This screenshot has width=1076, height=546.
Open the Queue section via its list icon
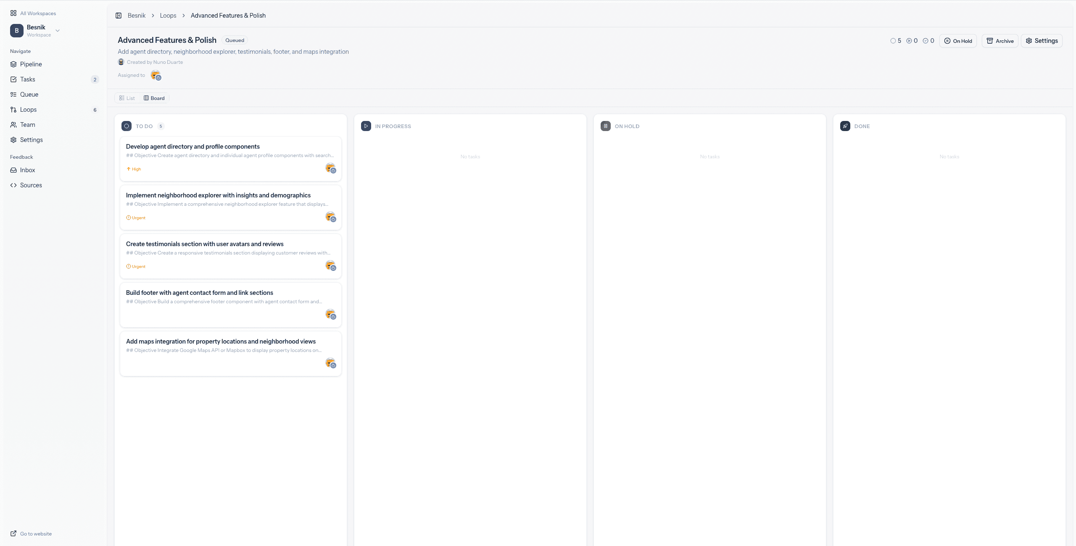pos(14,94)
